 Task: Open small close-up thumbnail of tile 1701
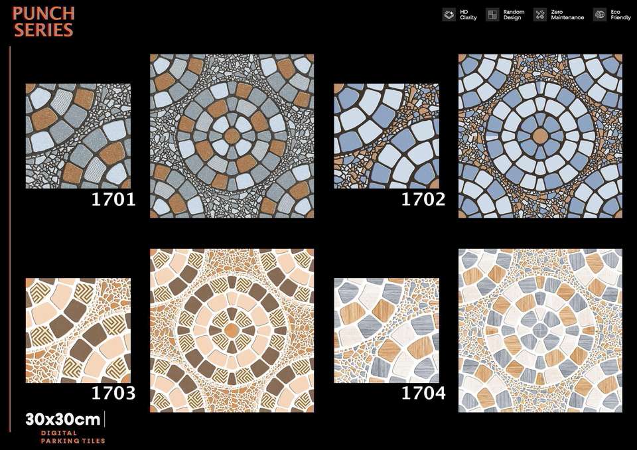pos(78,136)
